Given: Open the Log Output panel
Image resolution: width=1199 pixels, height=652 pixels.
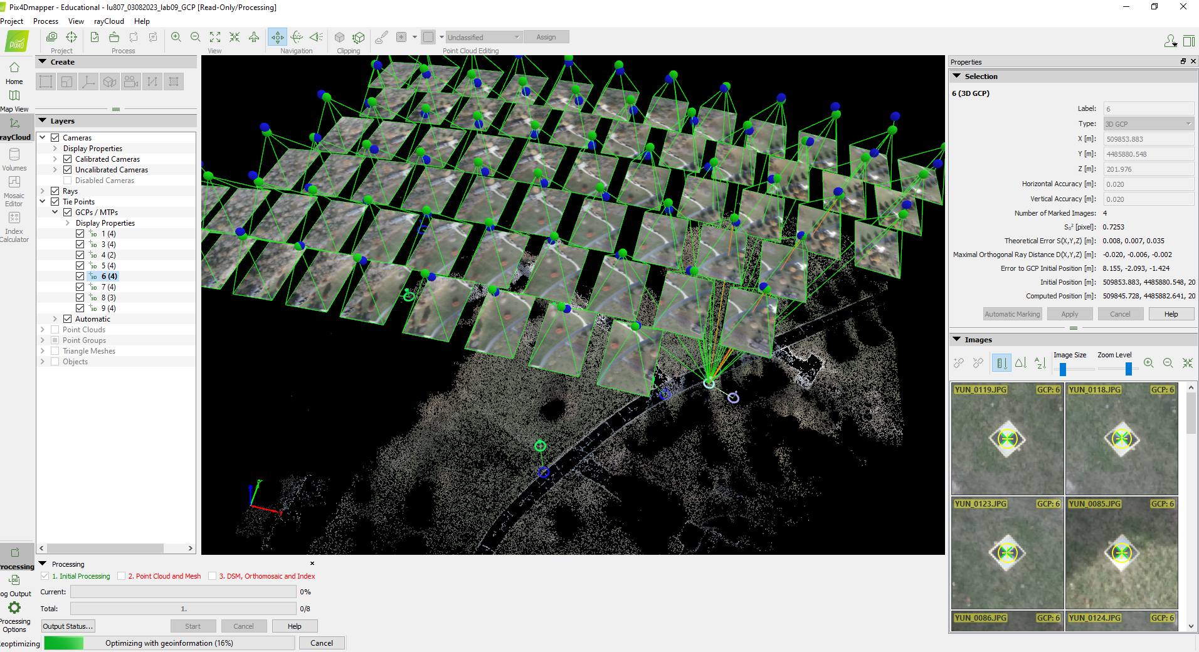Looking at the screenshot, I should point(14,586).
